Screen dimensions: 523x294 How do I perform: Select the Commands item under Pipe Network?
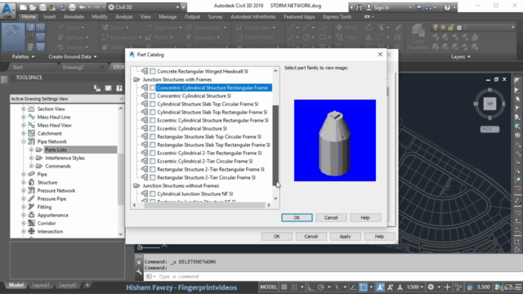[x=58, y=166]
